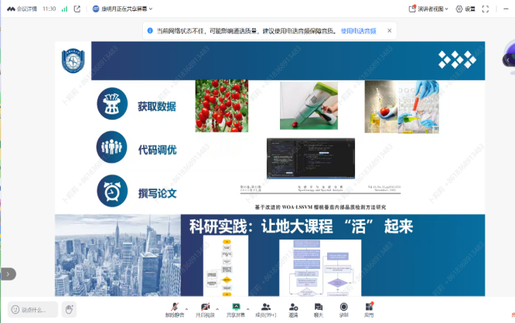Open meeting details (会议详情)
Screen dimensions: 515x323
point(22,8)
